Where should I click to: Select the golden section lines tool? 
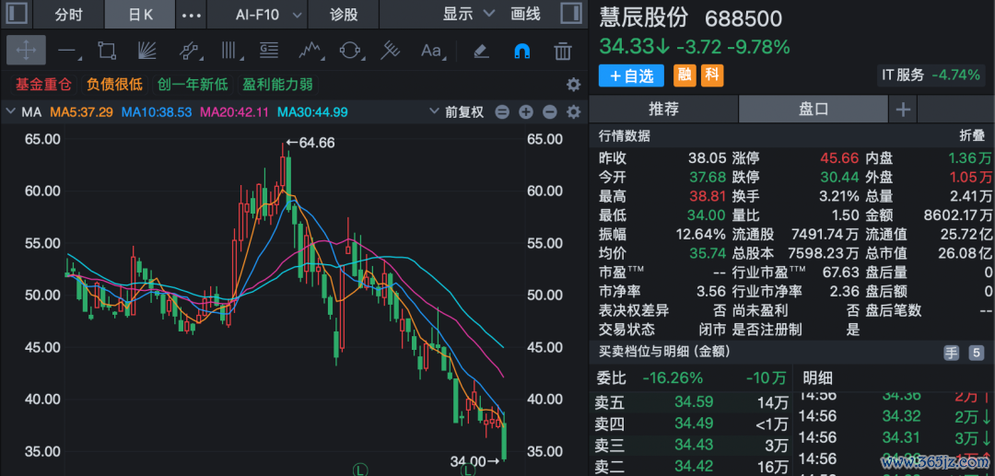point(269,50)
